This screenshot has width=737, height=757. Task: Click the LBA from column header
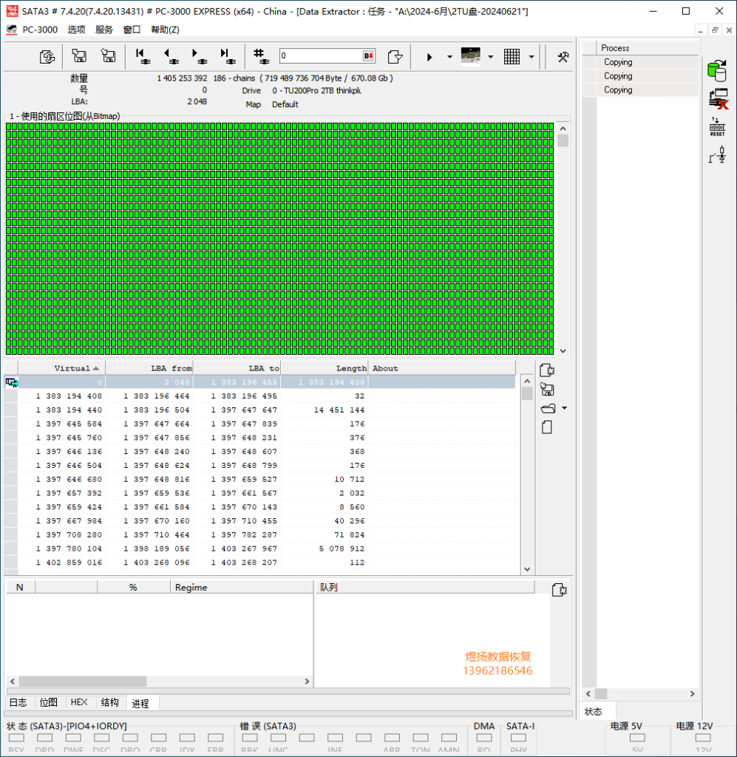click(149, 368)
